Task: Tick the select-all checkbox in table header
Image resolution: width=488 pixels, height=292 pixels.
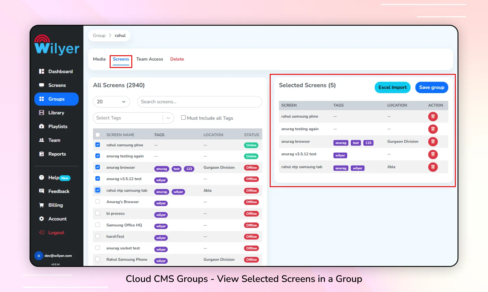Action: (x=98, y=135)
